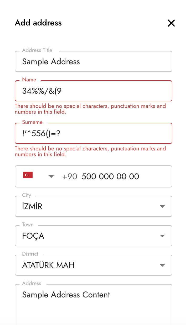Focus the Address Title input field
The height and width of the screenshot is (325, 186).
[x=93, y=62]
